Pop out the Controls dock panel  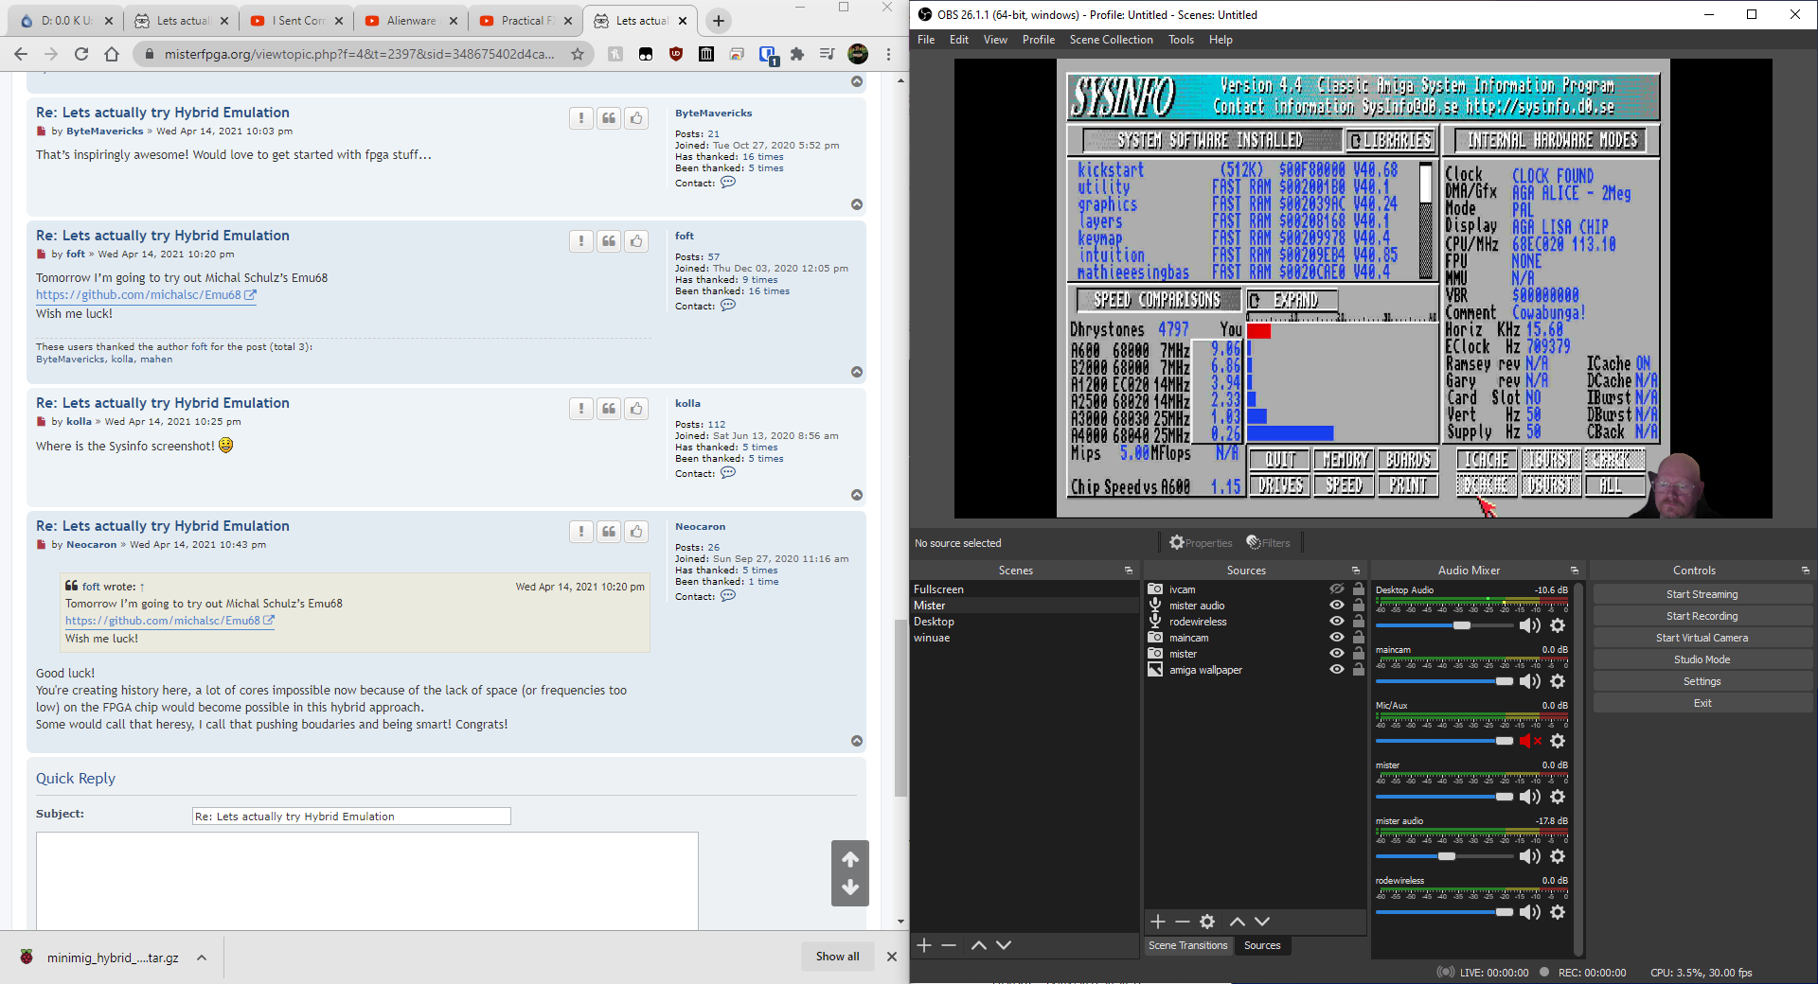(1805, 571)
